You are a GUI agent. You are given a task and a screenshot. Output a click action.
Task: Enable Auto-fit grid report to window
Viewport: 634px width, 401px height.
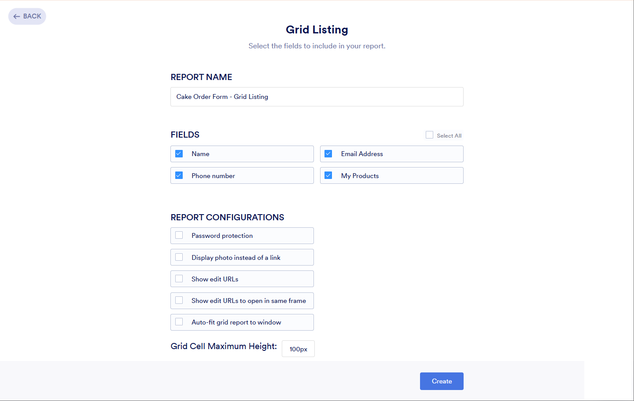pyautogui.click(x=179, y=322)
